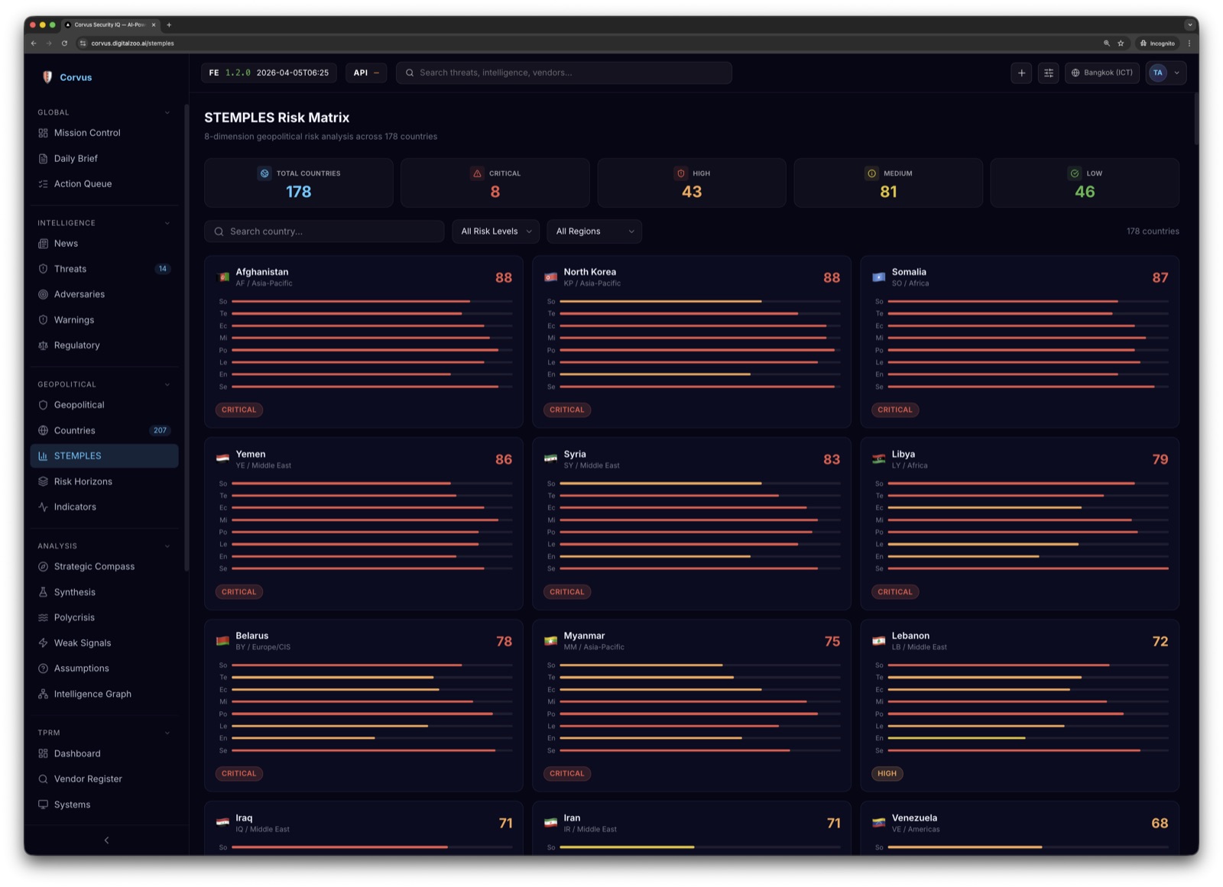Viewport: 1223px width, 887px height.
Task: Click the Indicators pulse icon
Action: [x=43, y=507]
